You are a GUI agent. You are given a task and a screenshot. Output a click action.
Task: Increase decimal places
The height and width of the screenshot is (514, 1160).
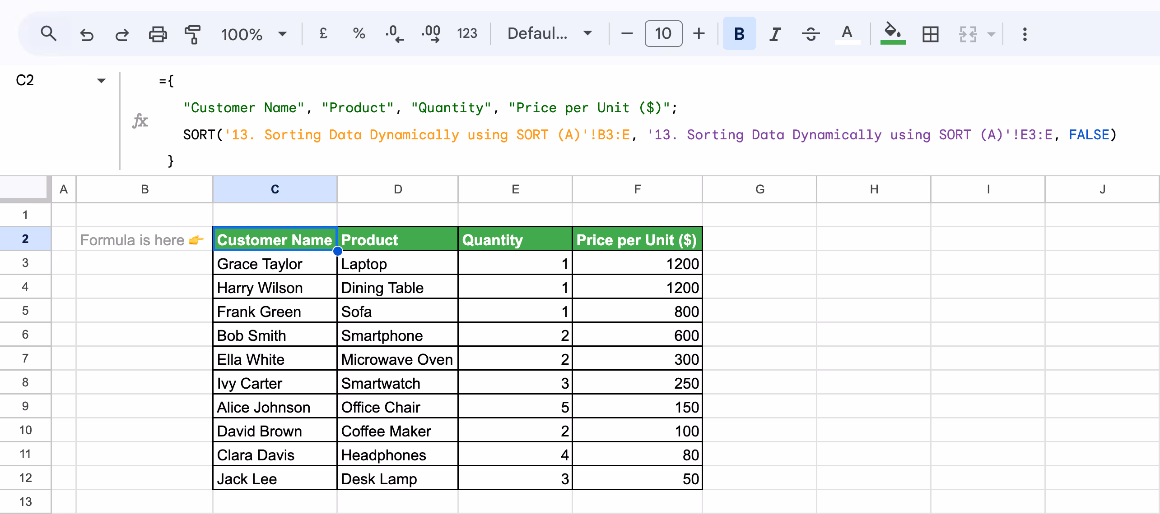click(x=430, y=33)
